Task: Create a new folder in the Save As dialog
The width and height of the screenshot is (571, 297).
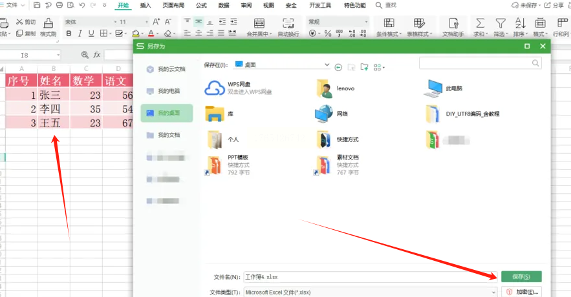Action: 364,67
